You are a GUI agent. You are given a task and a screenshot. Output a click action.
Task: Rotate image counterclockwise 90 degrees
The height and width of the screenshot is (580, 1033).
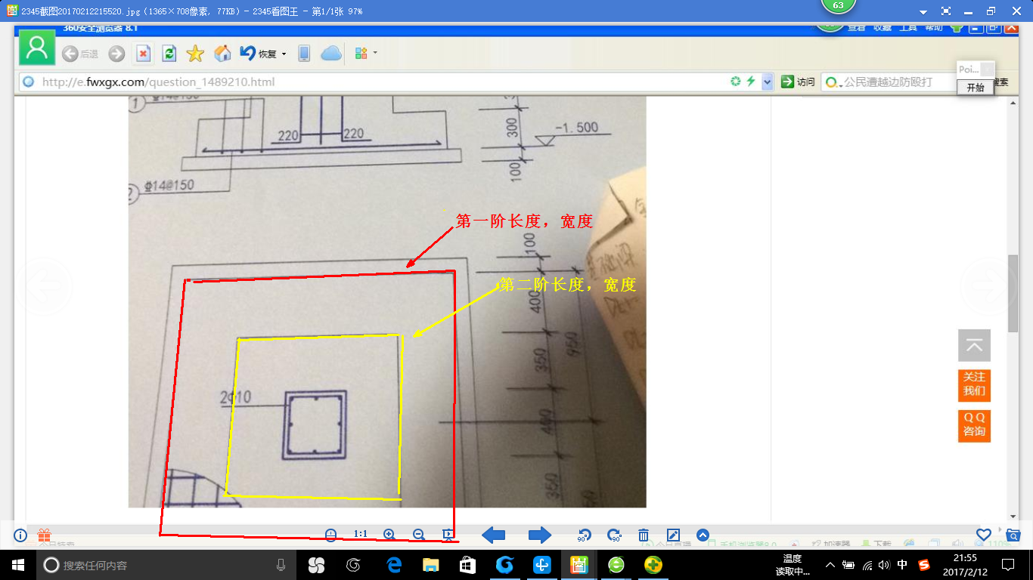(584, 535)
